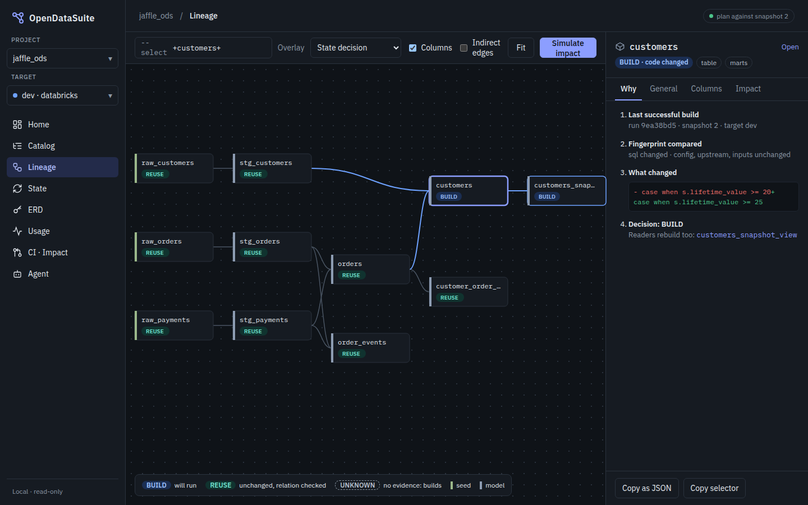Viewport: 808px width, 505px height.
Task: Open the Impact tab in details panel
Action: click(748, 89)
